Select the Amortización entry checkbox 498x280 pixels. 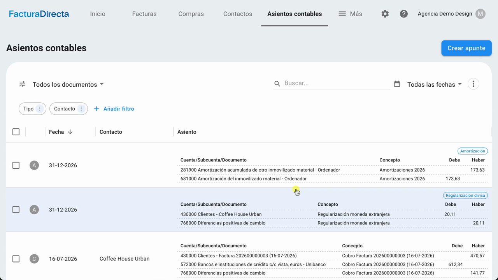[16, 165]
